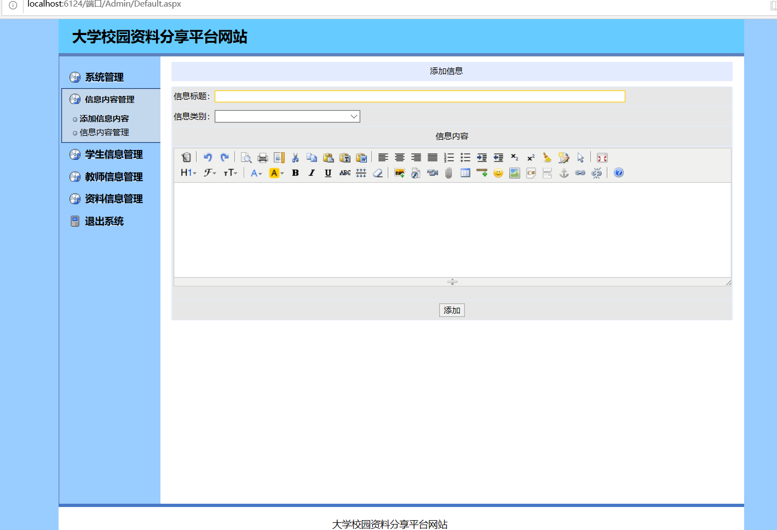Open the H1 heading dropdown
This screenshot has width=777, height=530.
(x=188, y=173)
